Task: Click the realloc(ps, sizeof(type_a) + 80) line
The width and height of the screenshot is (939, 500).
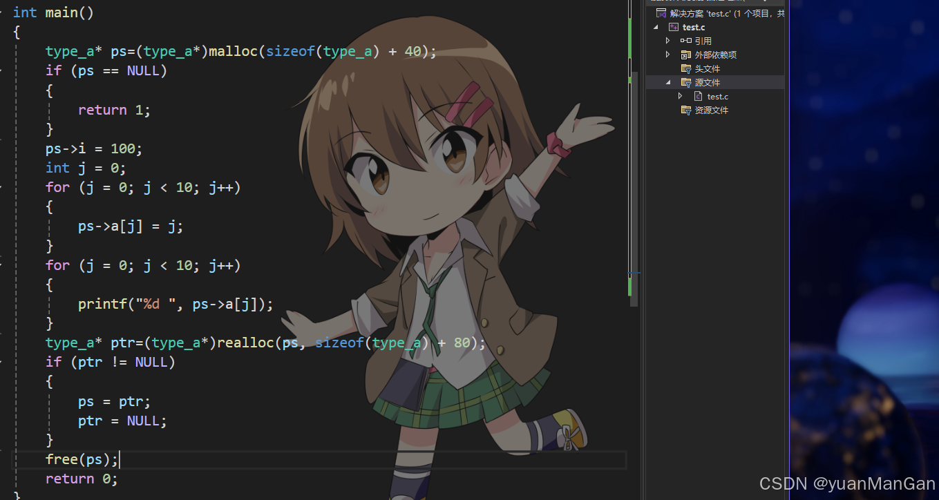Action: pyautogui.click(x=266, y=343)
